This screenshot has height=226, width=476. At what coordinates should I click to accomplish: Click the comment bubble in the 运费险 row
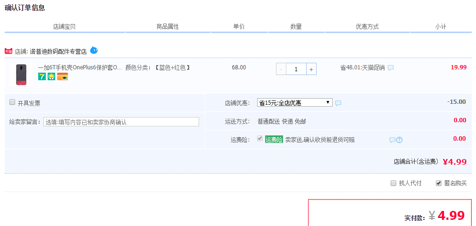click(392, 140)
